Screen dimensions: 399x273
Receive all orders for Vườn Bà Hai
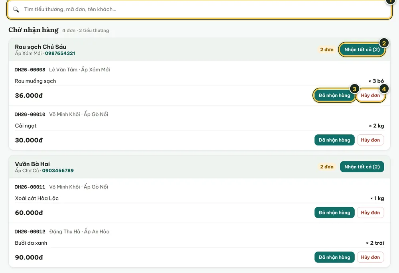[x=362, y=167]
